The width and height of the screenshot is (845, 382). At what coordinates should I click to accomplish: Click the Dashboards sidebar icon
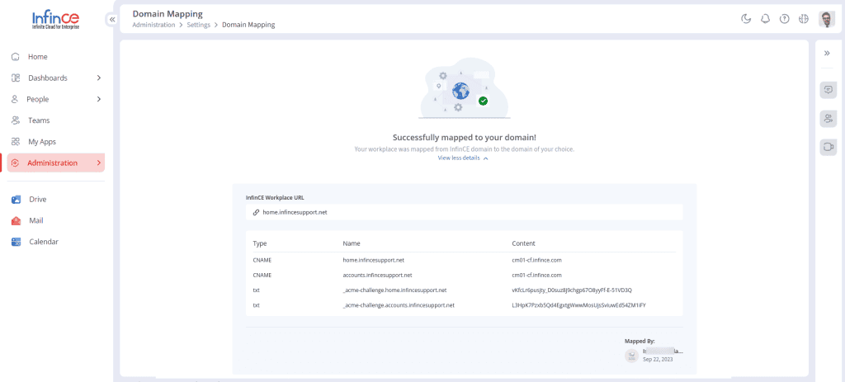click(16, 78)
